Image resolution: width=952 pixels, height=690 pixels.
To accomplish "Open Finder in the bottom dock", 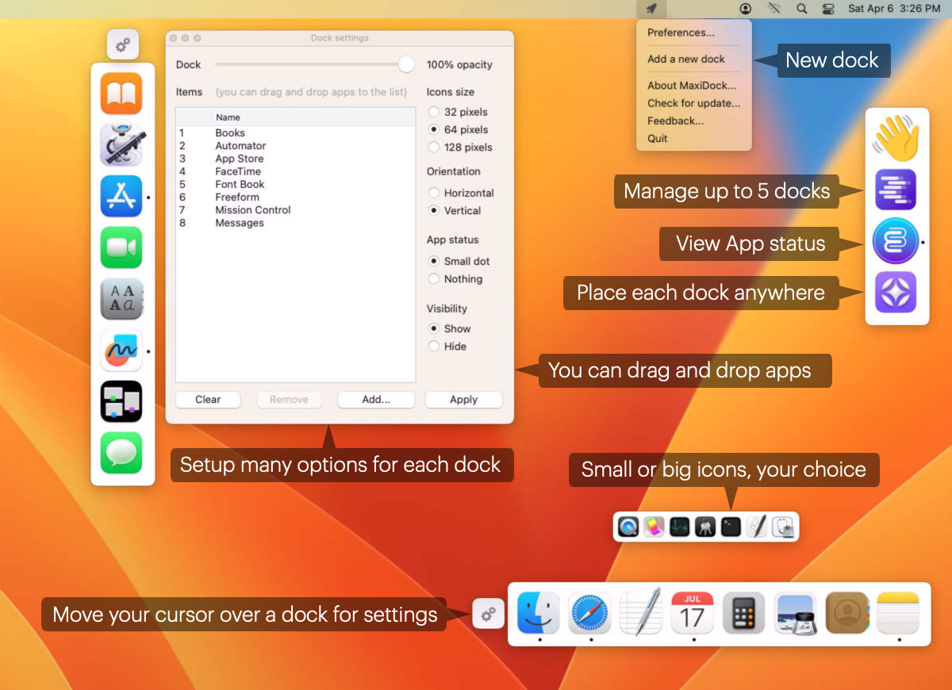I will (x=539, y=613).
